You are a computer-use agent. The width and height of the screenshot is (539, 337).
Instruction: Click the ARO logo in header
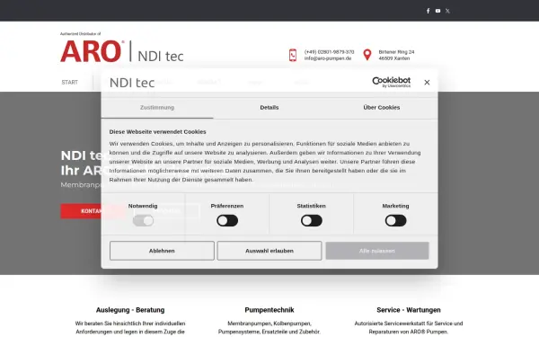click(x=93, y=51)
